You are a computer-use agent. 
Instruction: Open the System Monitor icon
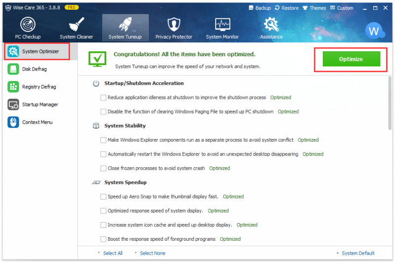point(223,24)
